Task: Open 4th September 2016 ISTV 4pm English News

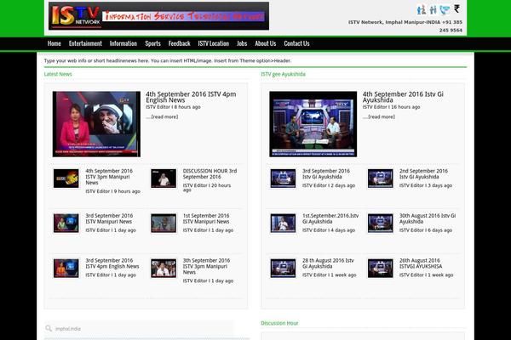Action: (191, 97)
